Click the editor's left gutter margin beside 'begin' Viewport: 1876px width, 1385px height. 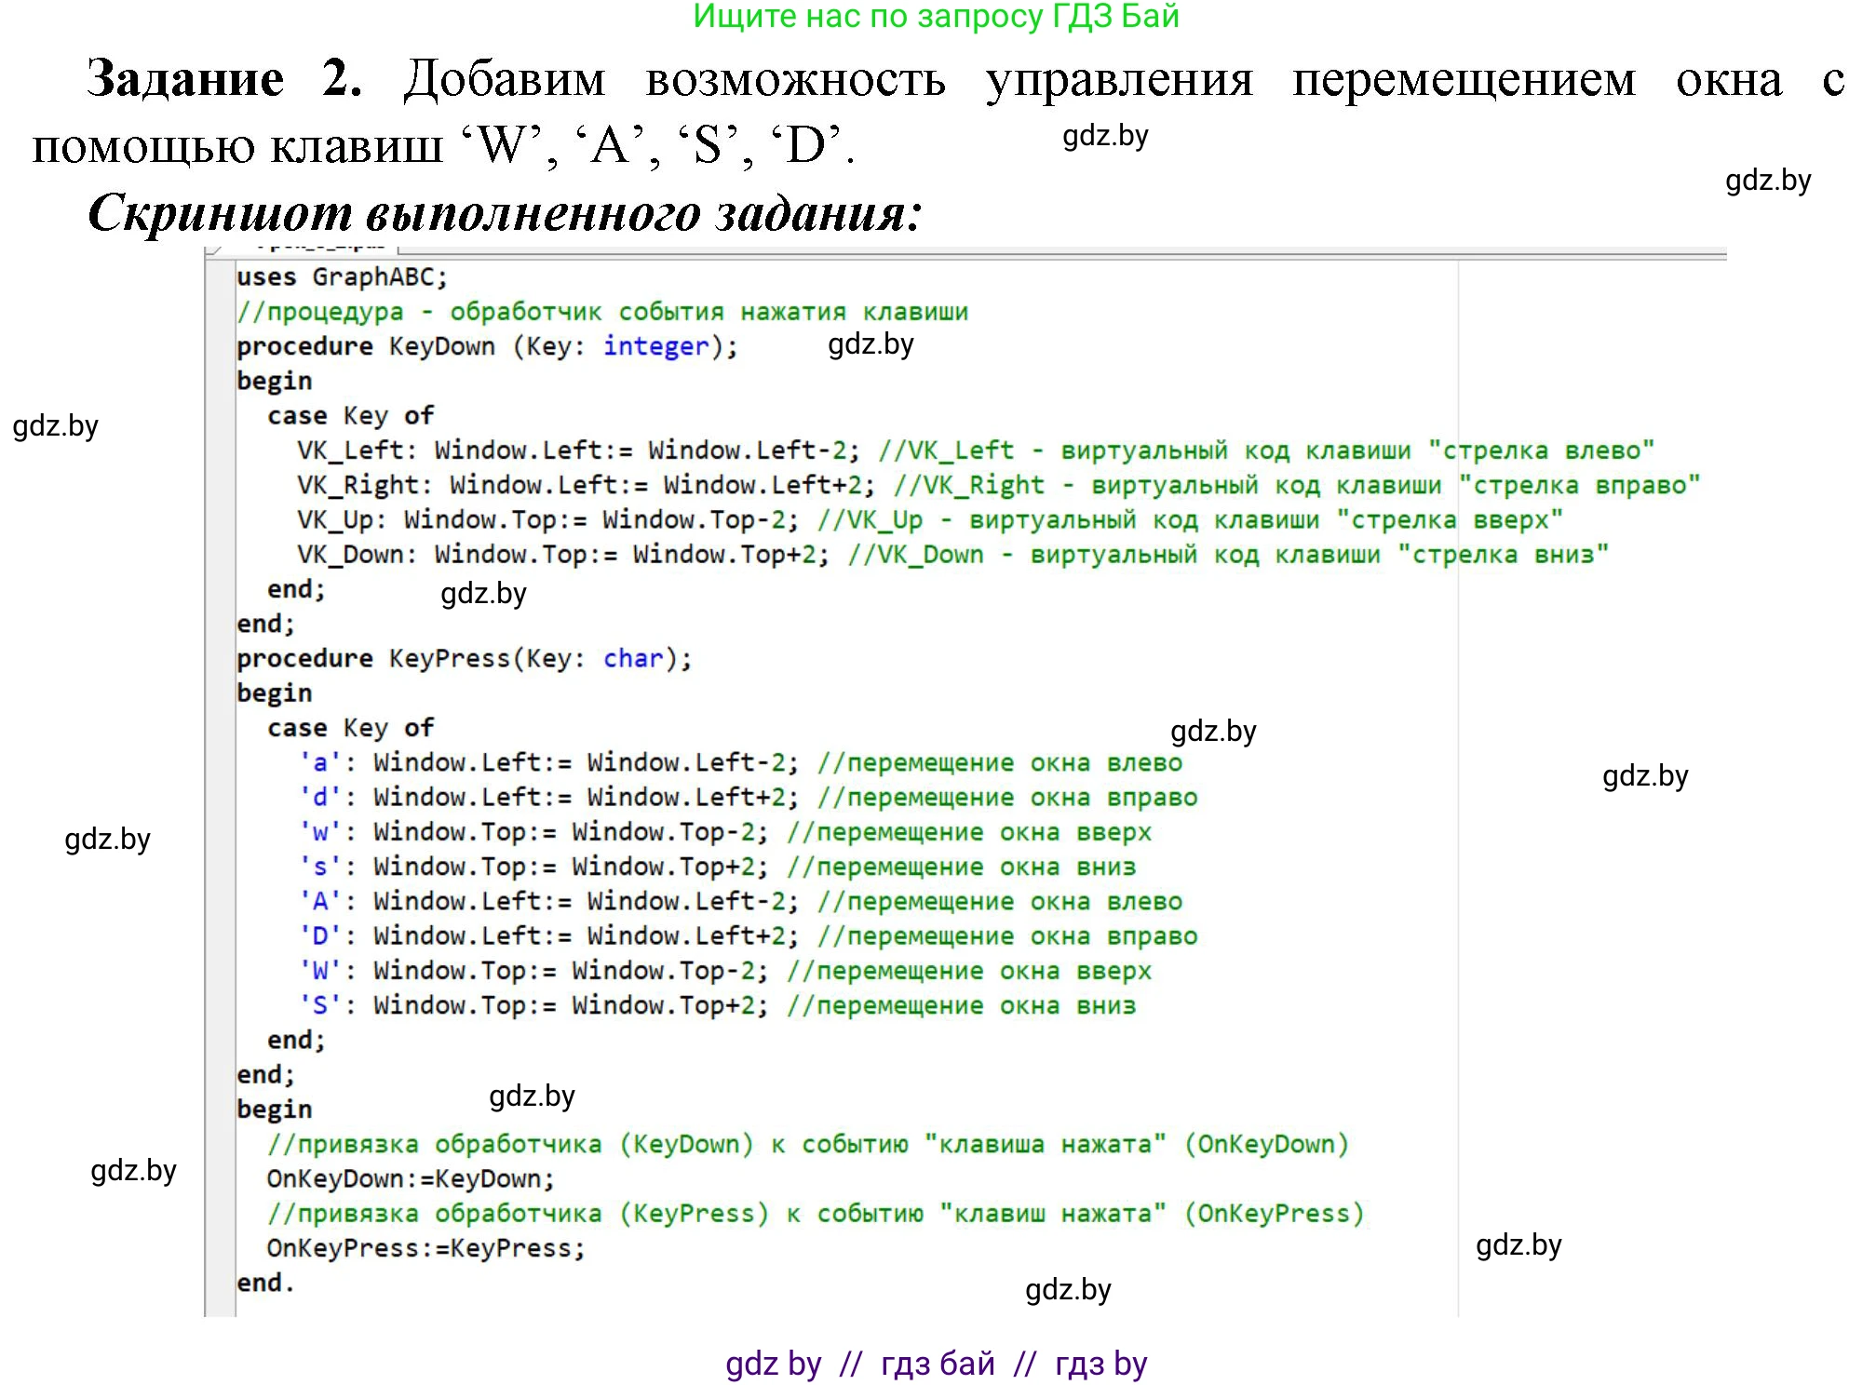tap(221, 382)
